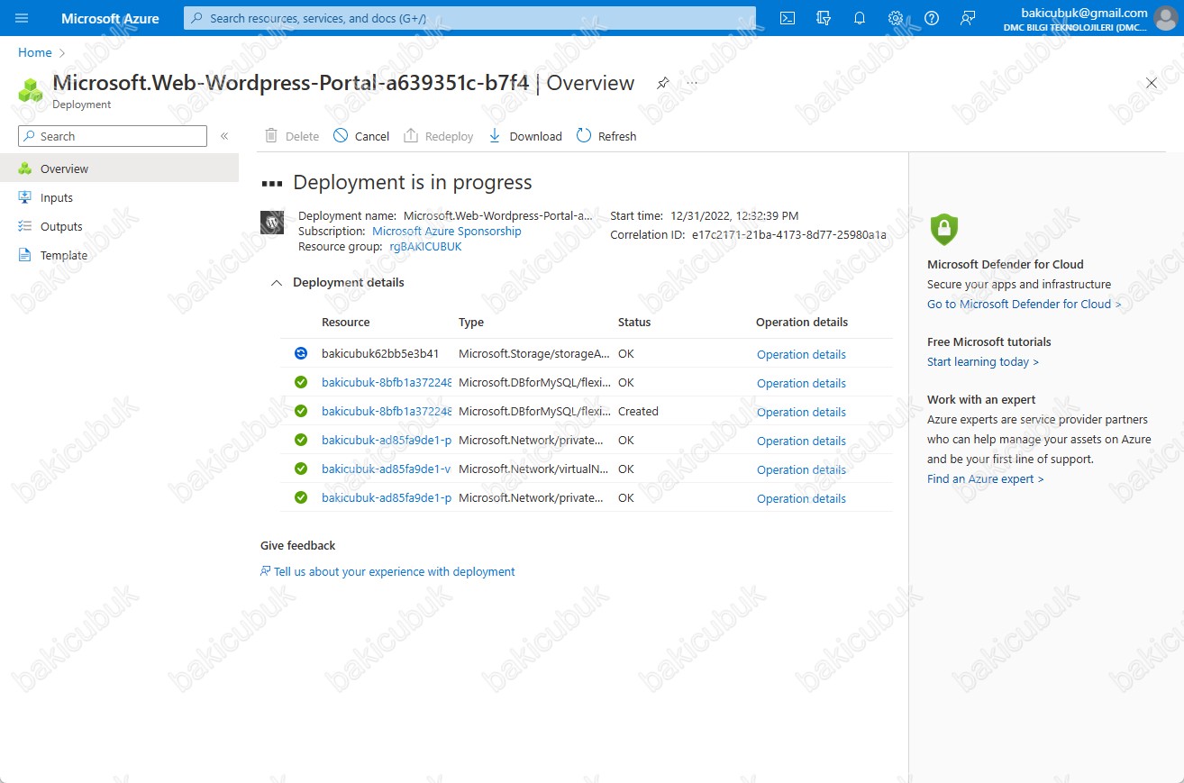Collapse the left sidebar with double chevron

[x=224, y=136]
